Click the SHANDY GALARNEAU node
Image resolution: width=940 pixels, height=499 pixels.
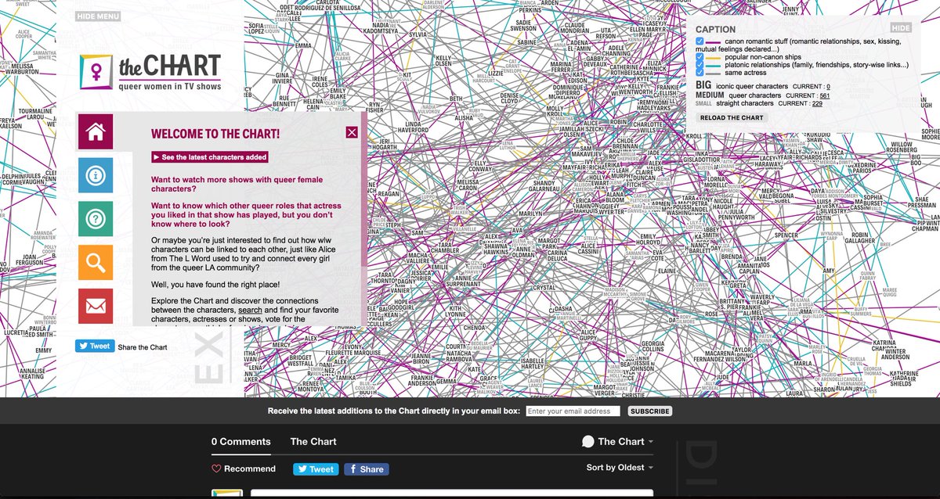(x=544, y=187)
